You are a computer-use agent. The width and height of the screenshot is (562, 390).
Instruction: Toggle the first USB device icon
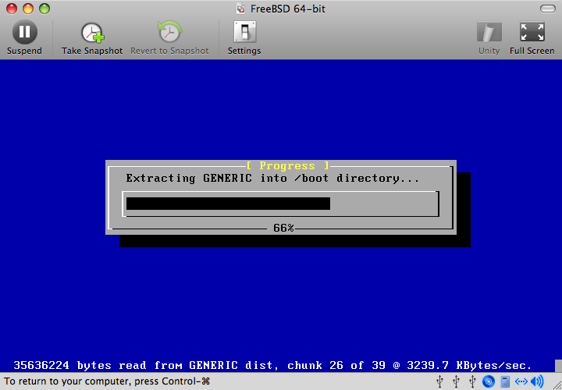point(441,381)
